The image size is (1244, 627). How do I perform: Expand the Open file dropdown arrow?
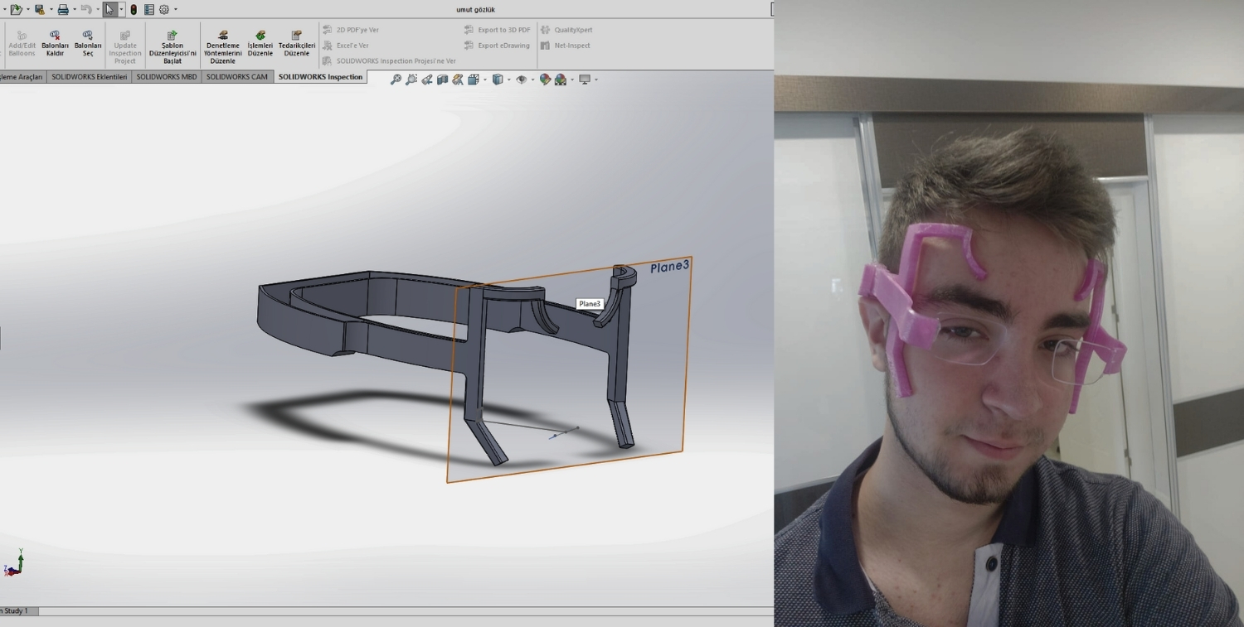pyautogui.click(x=27, y=10)
